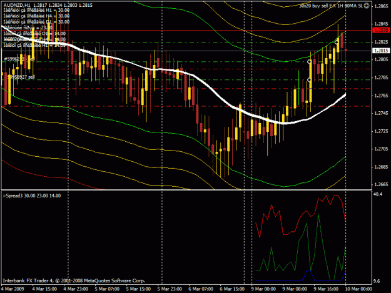
Task: Click the '9 Mar 00:00' time axis label
Action: pyautogui.click(x=263, y=289)
